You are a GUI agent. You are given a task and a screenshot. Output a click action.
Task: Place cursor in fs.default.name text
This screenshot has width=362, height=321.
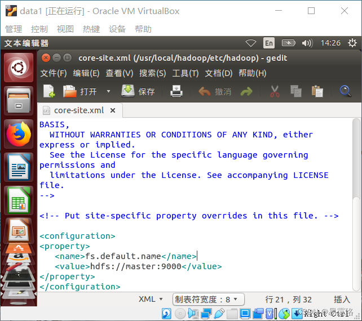point(123,256)
